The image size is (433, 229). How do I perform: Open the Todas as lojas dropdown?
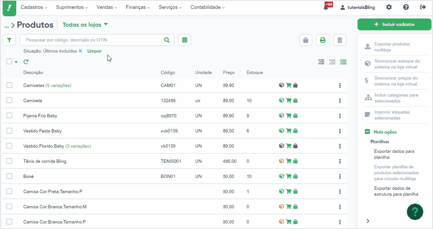tap(85, 24)
